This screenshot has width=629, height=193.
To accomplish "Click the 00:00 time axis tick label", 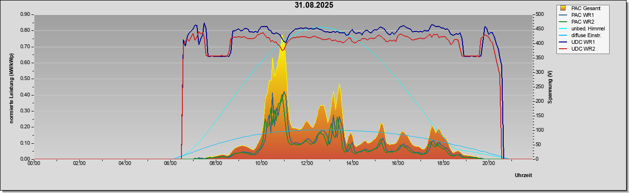I will (x=34, y=164).
